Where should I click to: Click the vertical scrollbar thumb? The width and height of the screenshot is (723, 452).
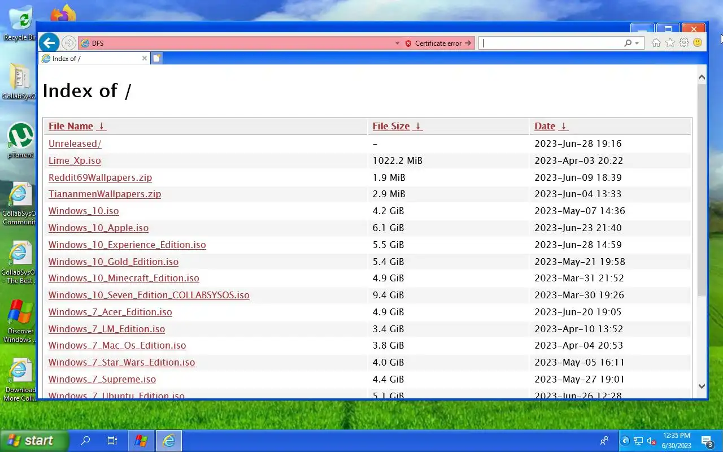tap(702, 190)
